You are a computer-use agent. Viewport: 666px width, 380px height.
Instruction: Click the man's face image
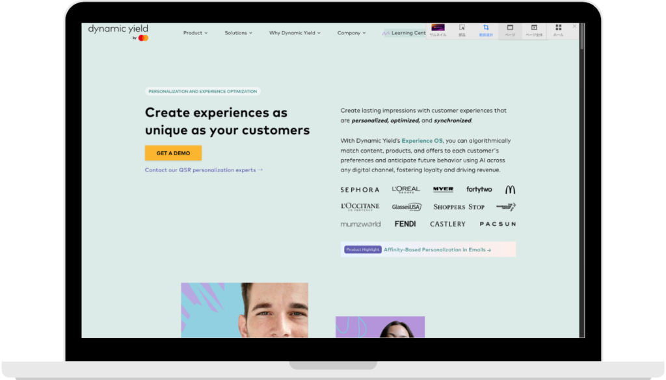[245, 310]
